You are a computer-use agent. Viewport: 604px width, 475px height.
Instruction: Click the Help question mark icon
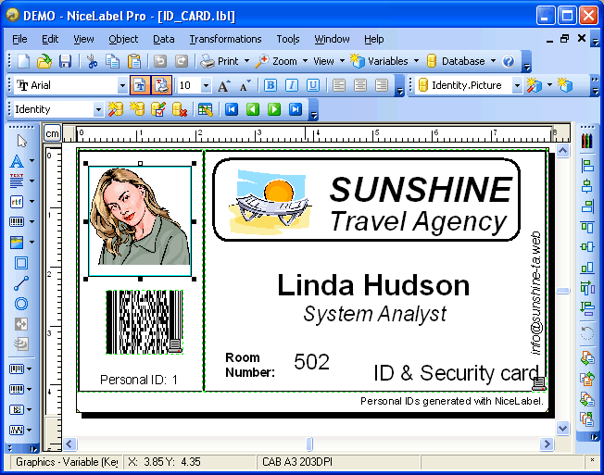pos(509,61)
